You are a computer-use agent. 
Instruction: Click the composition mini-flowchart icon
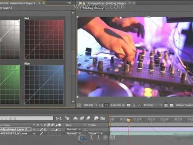coord(59,118)
